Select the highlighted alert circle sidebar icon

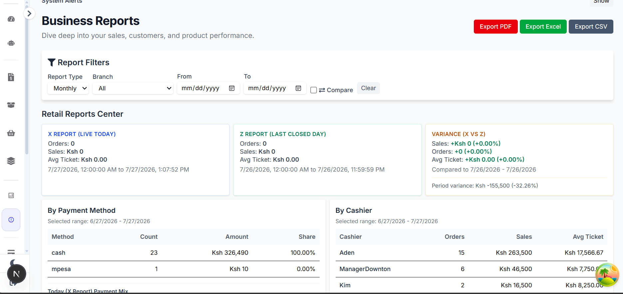11,220
